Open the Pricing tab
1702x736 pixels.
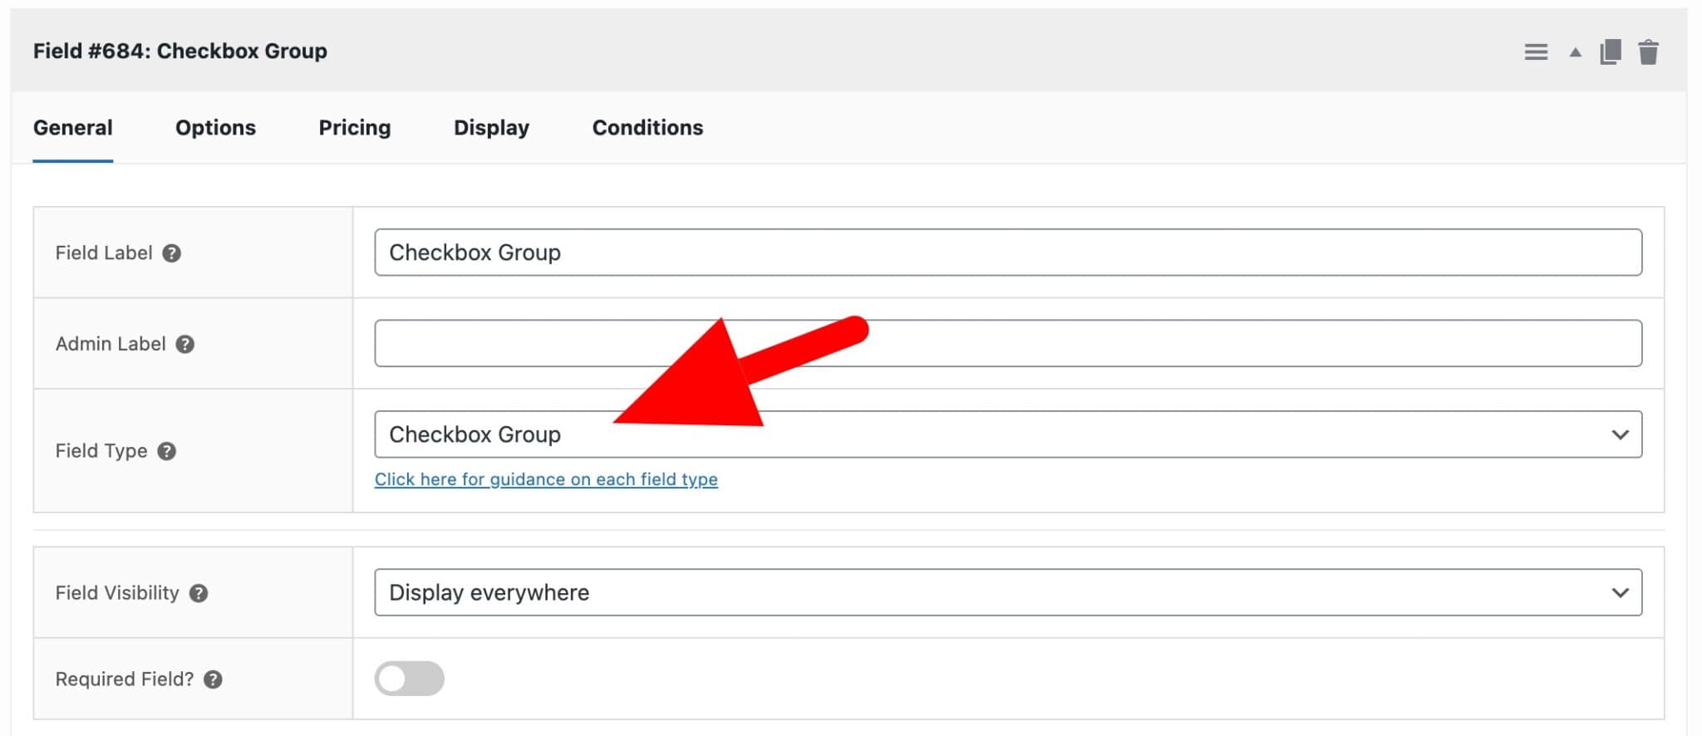click(x=355, y=128)
